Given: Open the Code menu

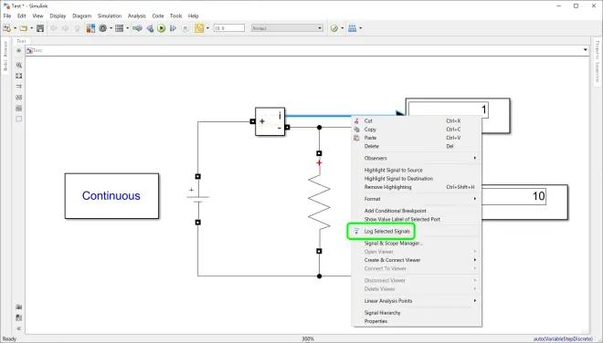Looking at the screenshot, I should (158, 16).
